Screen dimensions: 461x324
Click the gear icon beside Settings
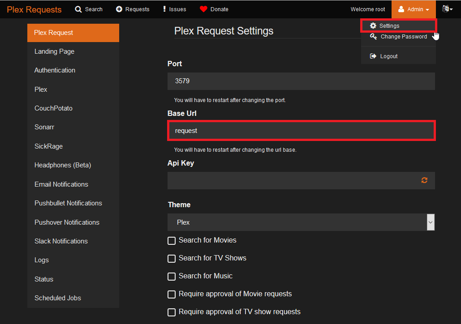373,26
